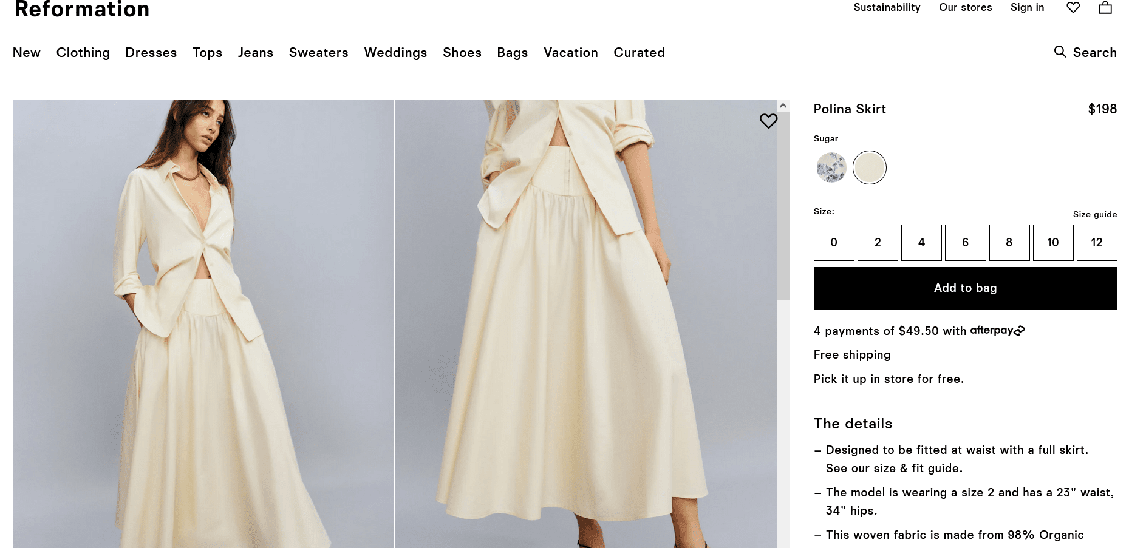Choose size 6
1129x548 pixels.
point(965,243)
